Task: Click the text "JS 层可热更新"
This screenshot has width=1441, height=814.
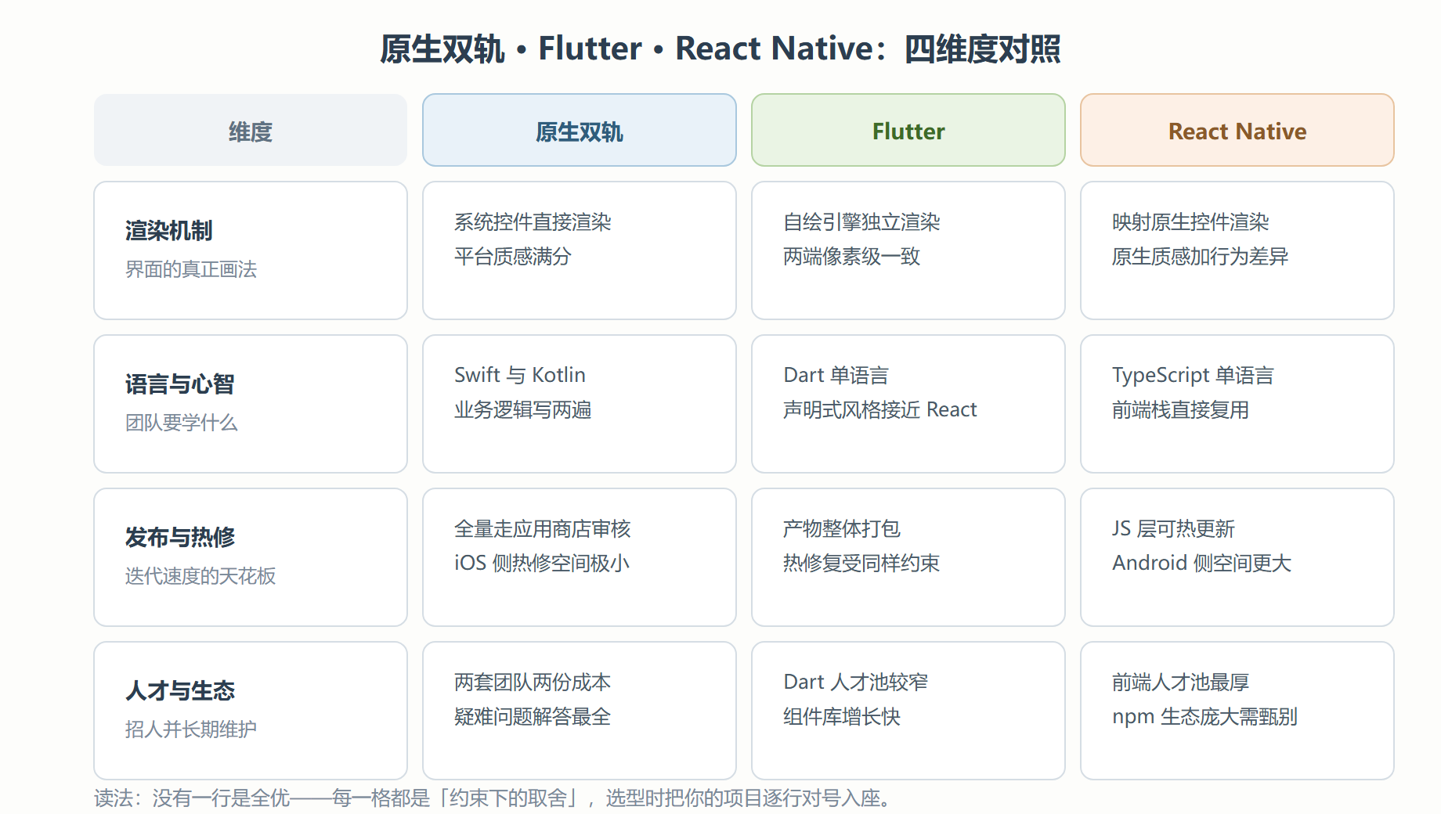Action: [1173, 529]
